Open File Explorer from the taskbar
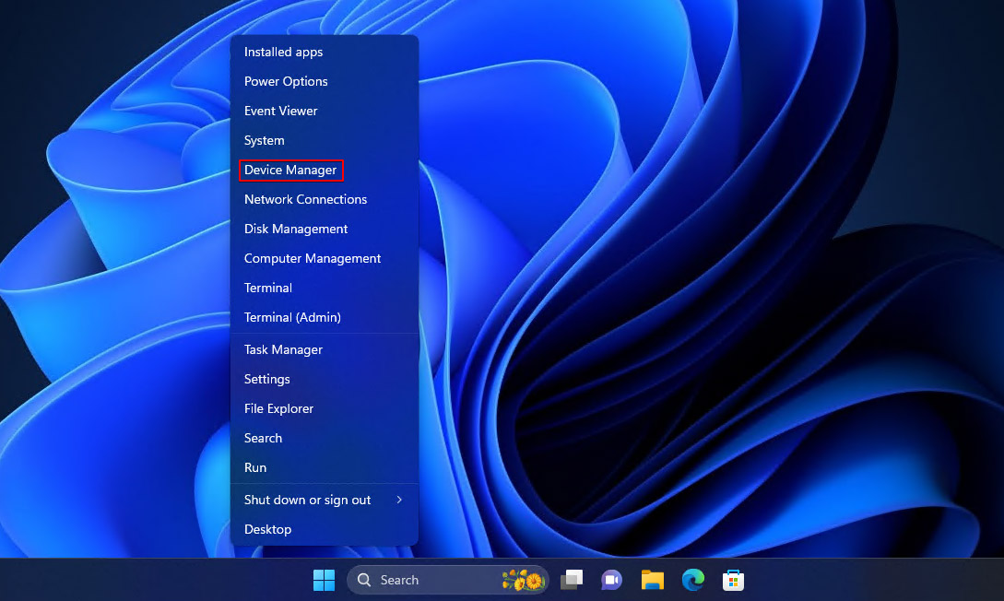 click(x=652, y=580)
